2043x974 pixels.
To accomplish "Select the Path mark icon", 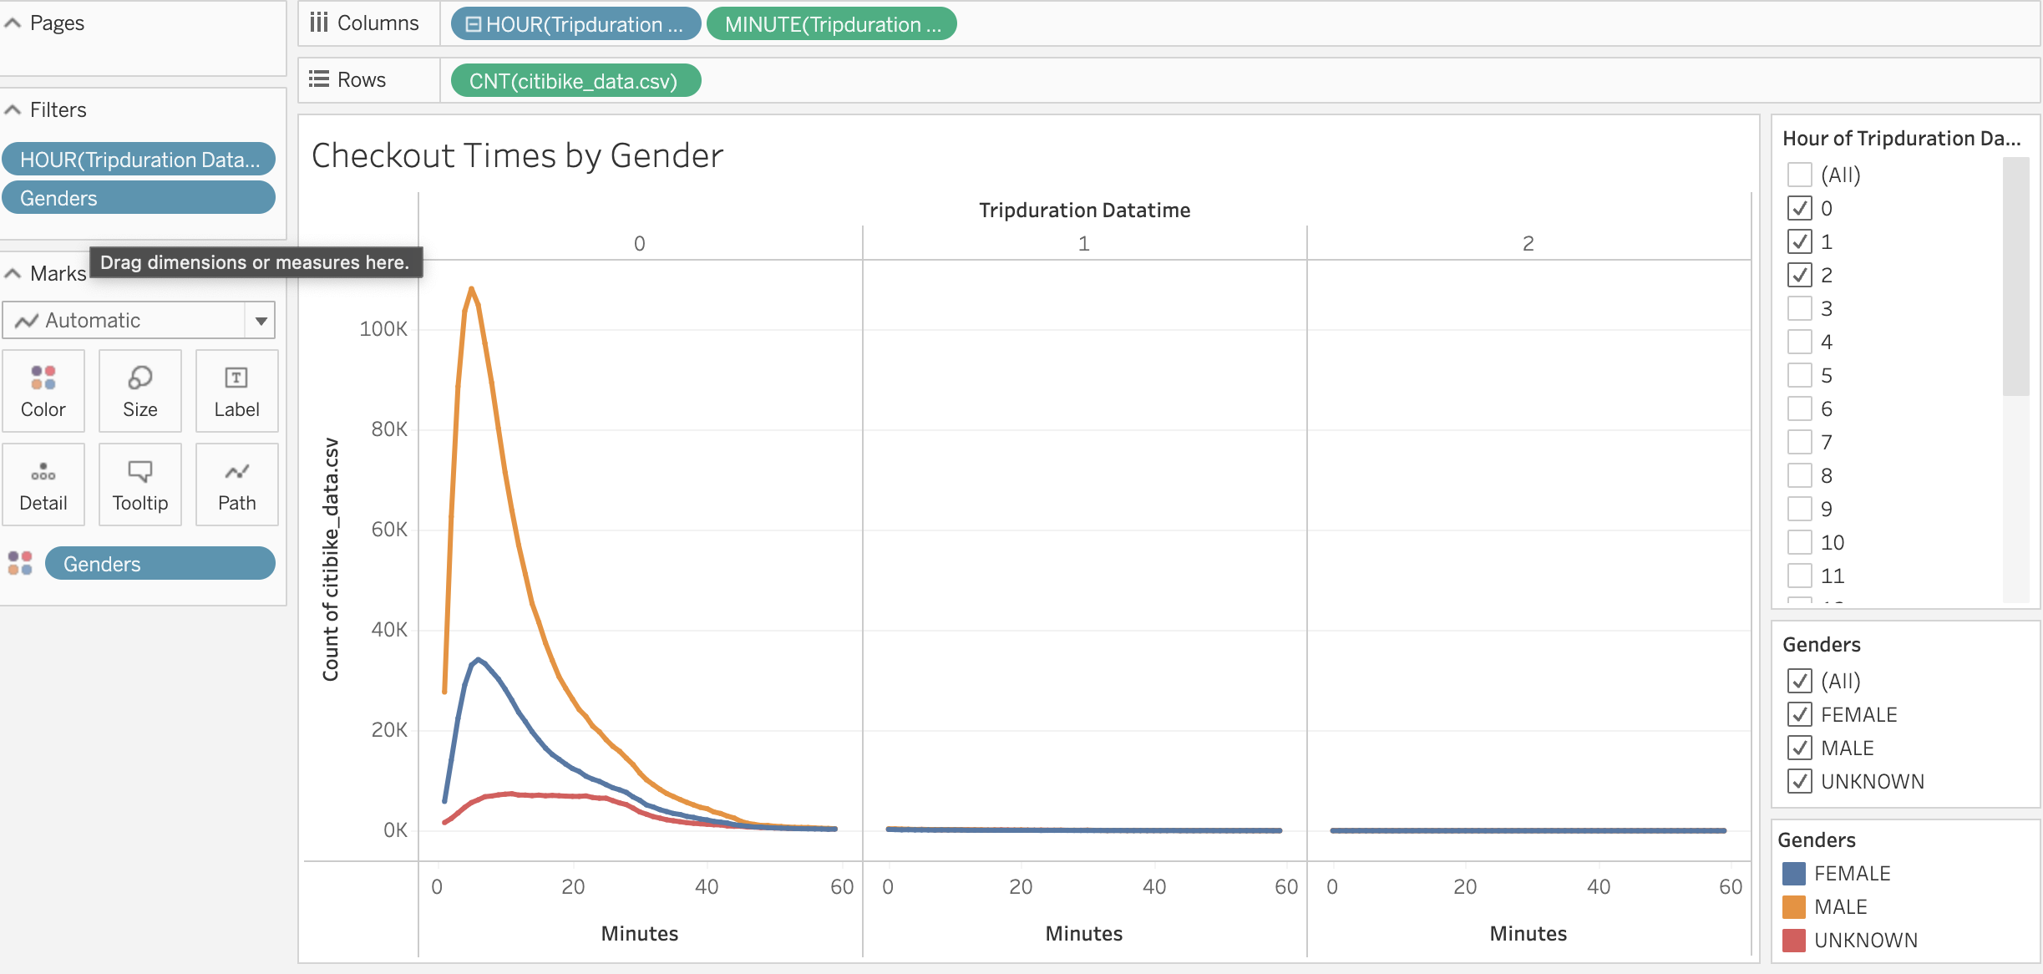I will pos(236,483).
